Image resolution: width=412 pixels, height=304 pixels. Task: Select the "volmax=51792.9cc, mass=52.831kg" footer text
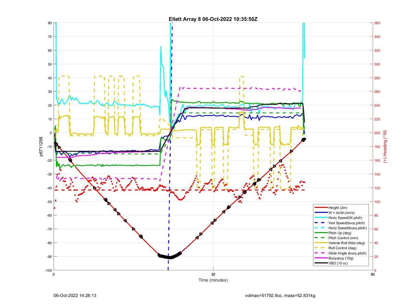click(280, 295)
